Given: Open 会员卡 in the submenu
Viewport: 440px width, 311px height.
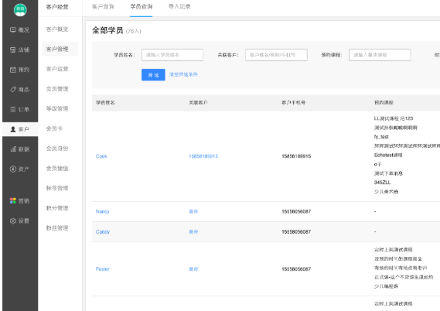Looking at the screenshot, I should pos(54,128).
